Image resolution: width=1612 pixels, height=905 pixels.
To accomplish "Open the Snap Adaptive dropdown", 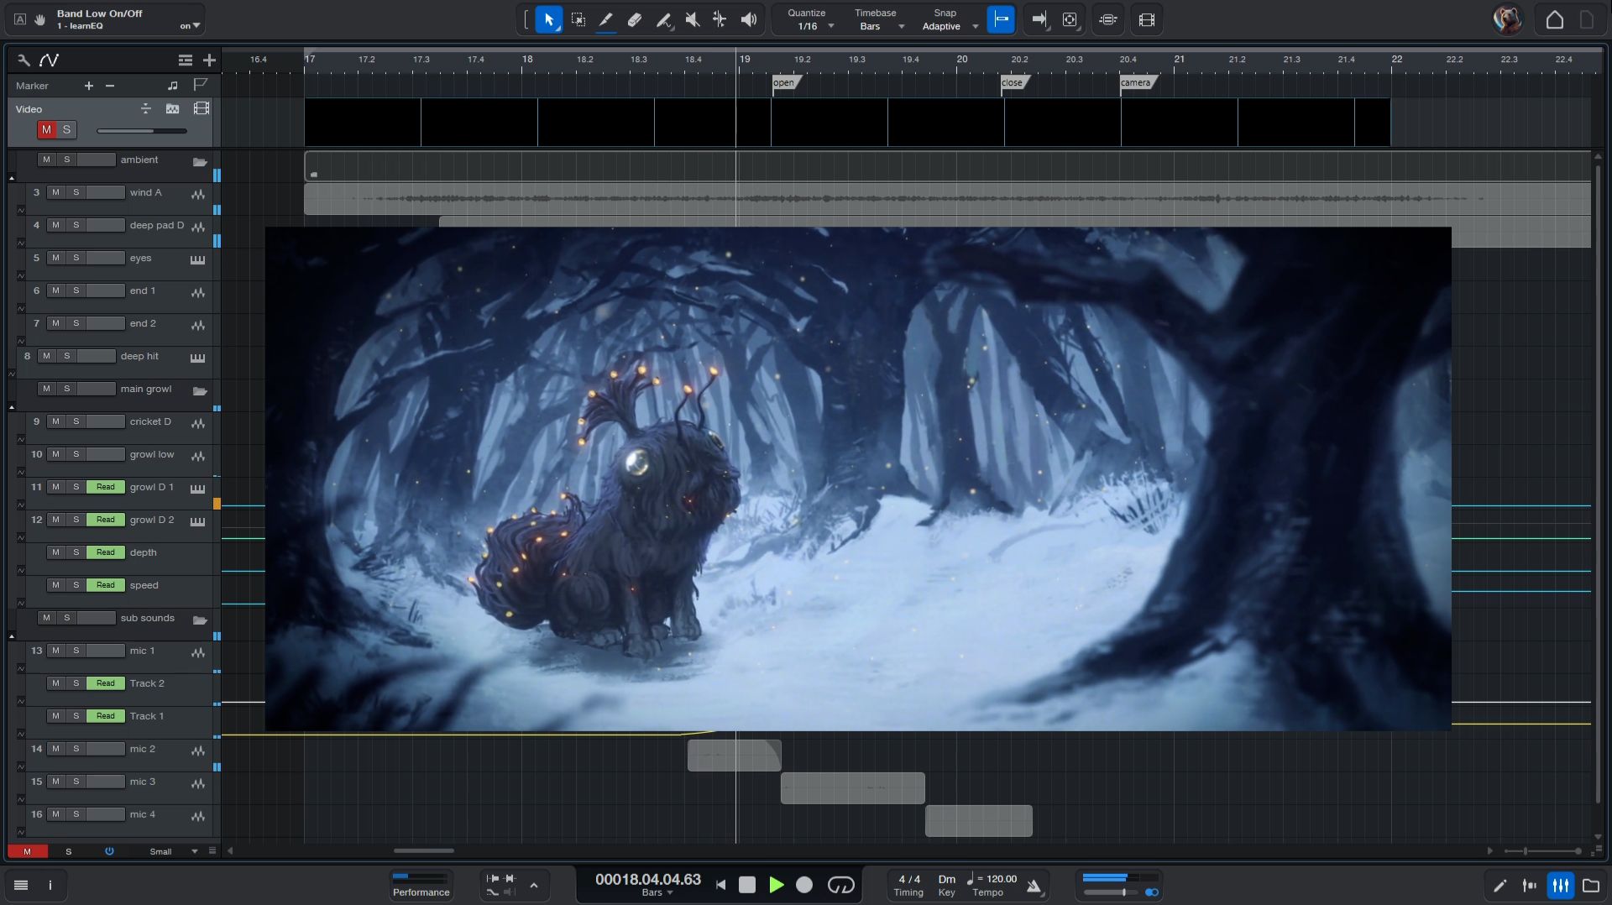I will tap(975, 26).
